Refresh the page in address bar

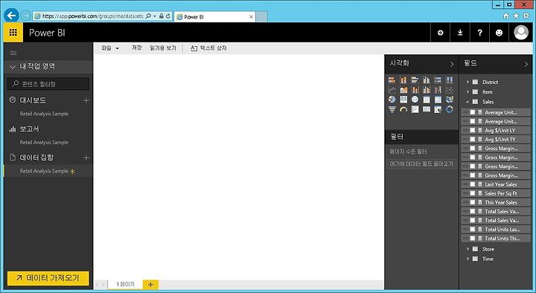[168, 16]
